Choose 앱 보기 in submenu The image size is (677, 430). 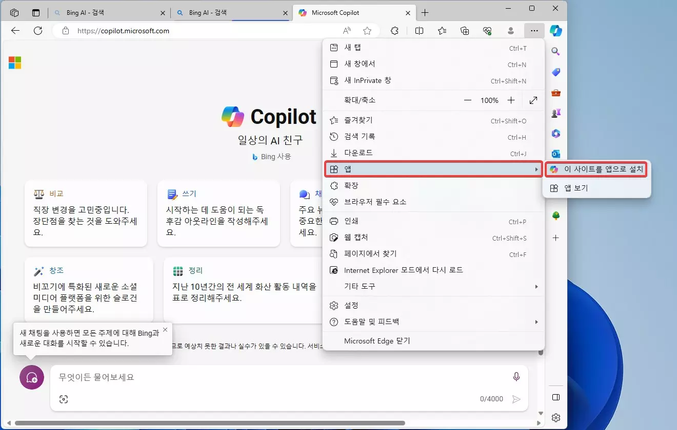tap(596, 188)
